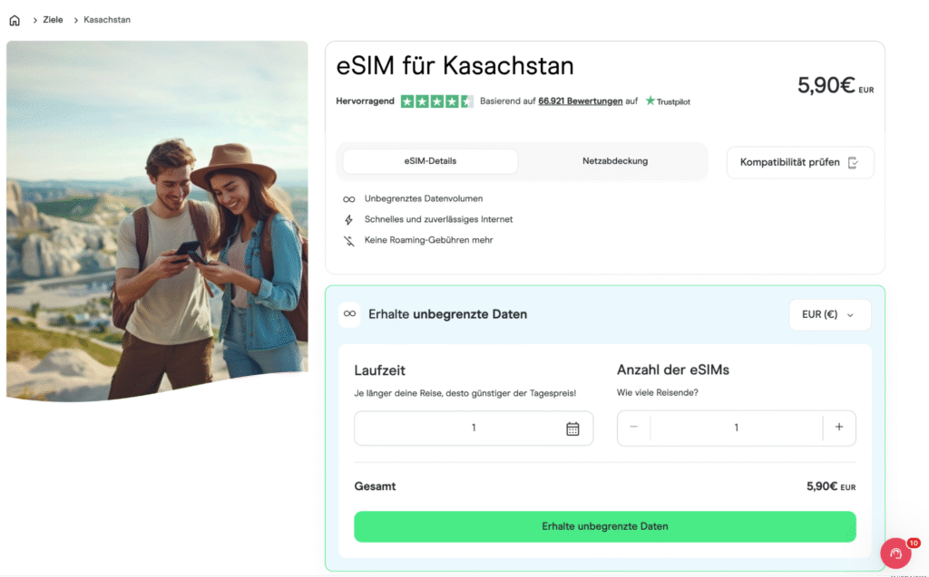Click the Ziele breadcrumb entry

[52, 18]
